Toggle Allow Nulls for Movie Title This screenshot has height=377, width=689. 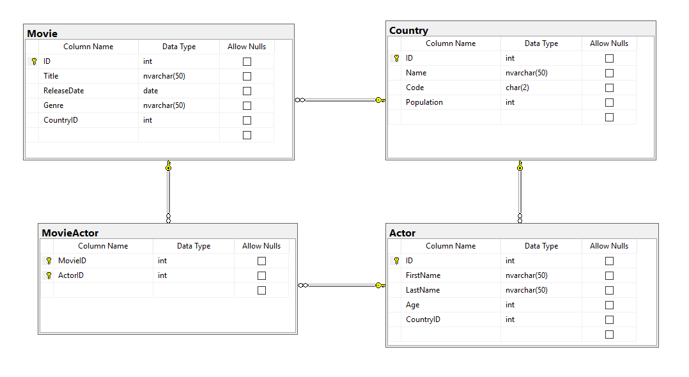[247, 76]
